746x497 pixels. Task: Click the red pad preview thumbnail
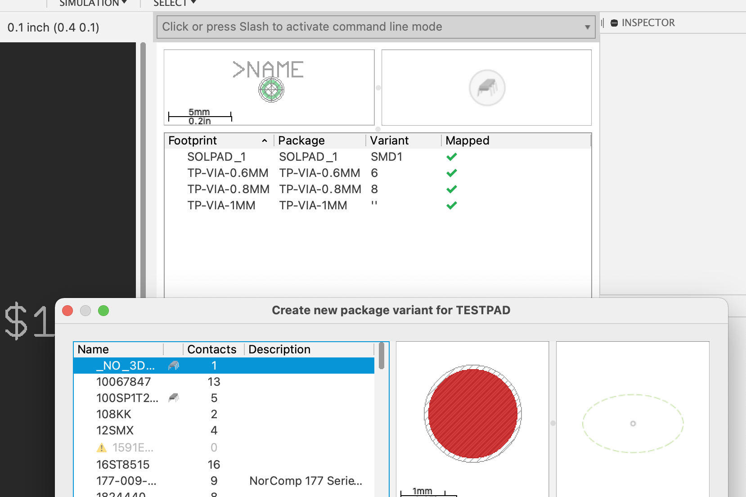pos(472,414)
